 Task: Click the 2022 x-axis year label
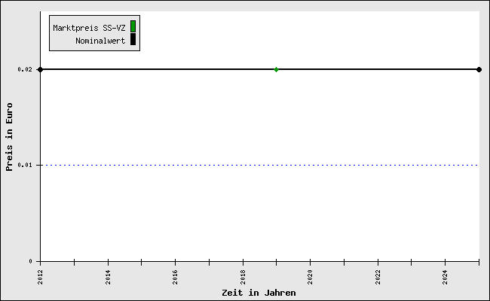[378, 277]
